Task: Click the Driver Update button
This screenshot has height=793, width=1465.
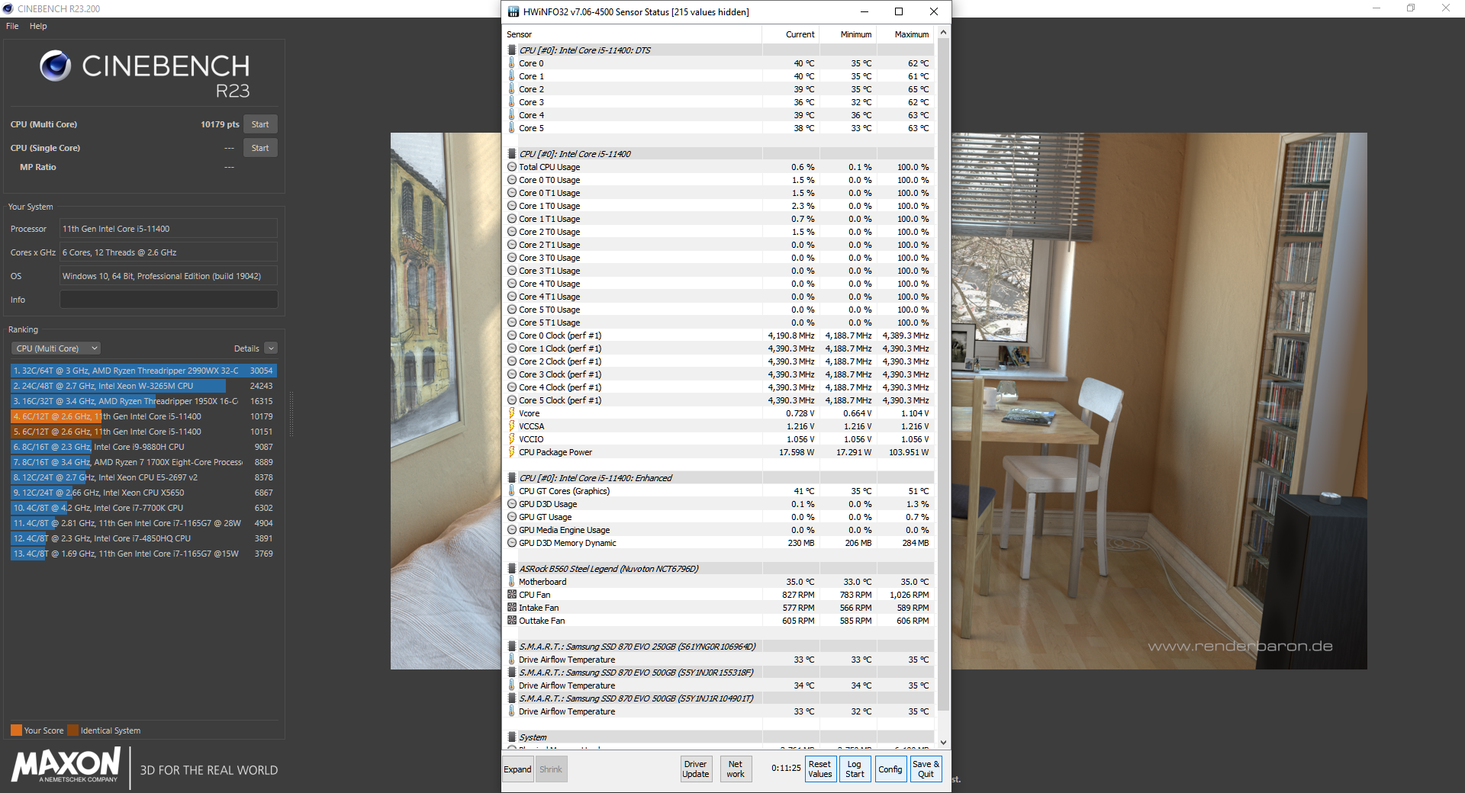Action: 696,769
